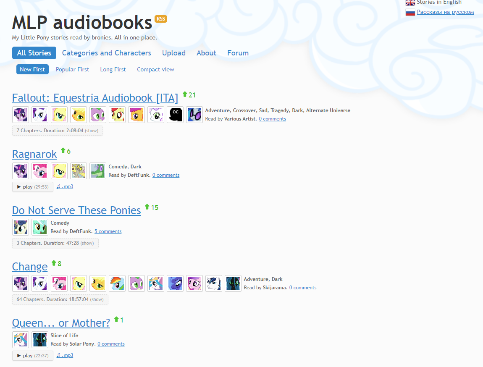Switch to Compact view
The height and width of the screenshot is (367, 483).
tap(155, 70)
